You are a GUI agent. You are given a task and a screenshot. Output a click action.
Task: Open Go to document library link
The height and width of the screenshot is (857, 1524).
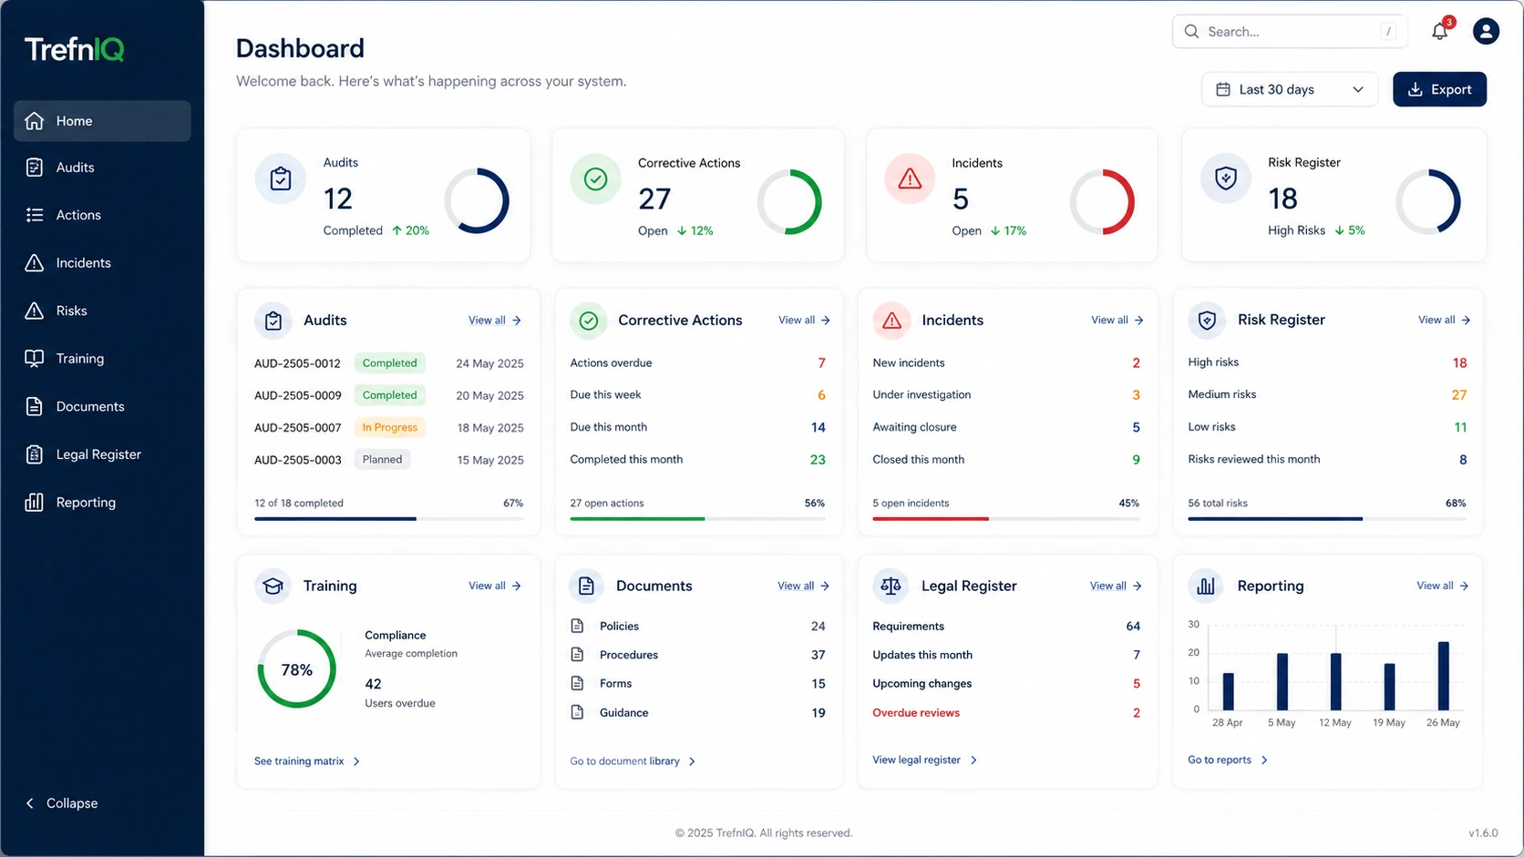click(x=633, y=761)
